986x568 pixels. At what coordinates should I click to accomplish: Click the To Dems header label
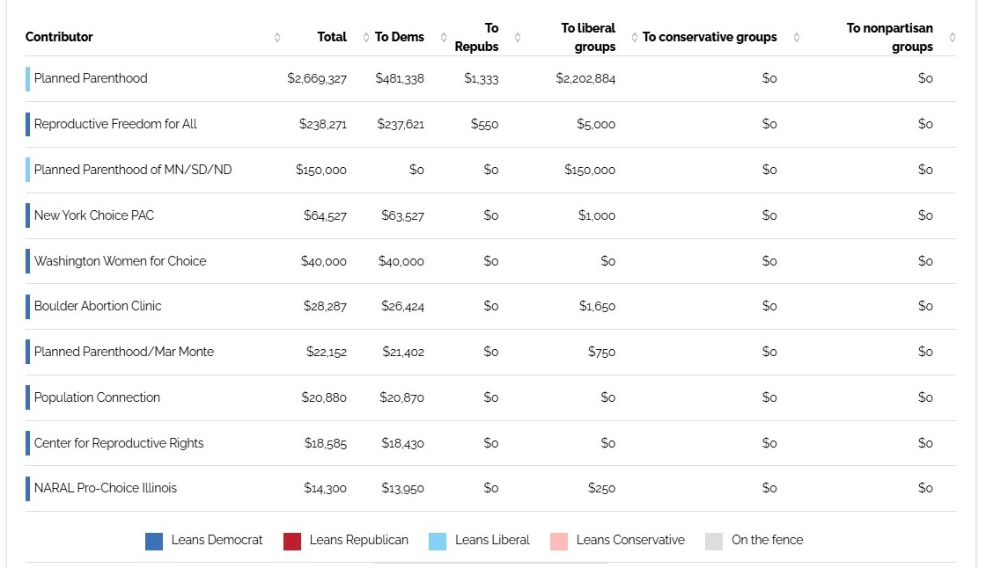coord(400,37)
